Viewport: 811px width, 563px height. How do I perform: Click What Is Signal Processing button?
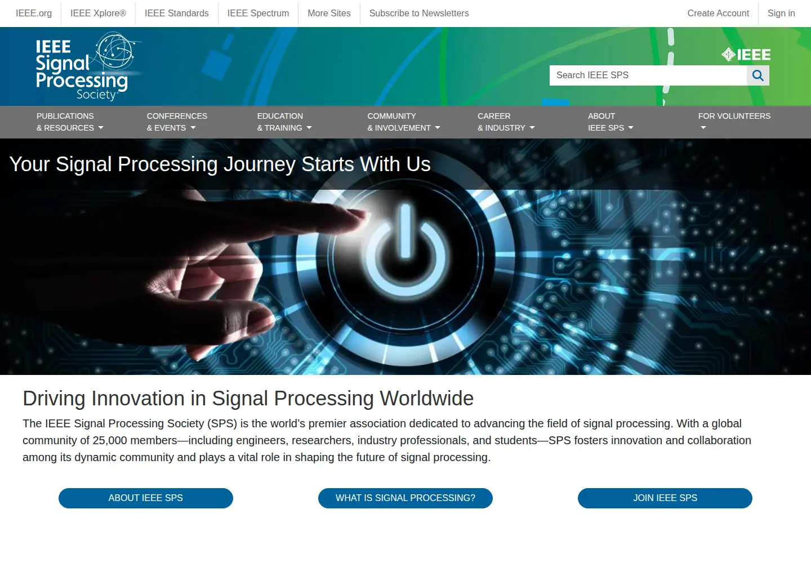point(405,498)
